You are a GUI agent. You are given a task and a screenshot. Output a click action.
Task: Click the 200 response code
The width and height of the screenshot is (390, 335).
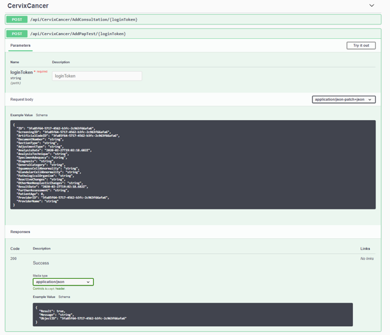point(14,259)
